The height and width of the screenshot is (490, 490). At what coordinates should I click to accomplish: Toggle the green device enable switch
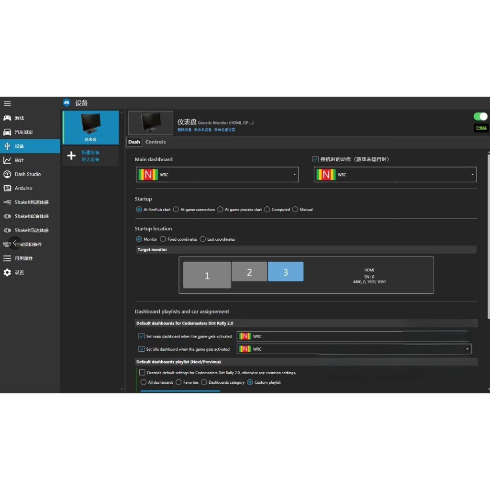480,117
